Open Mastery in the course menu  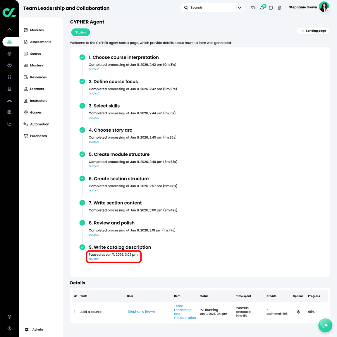coord(37,65)
